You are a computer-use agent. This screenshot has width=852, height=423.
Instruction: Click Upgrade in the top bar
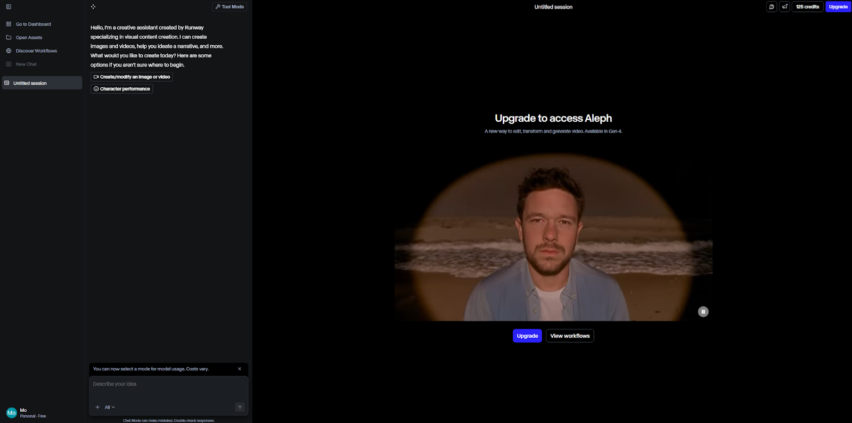(x=838, y=7)
